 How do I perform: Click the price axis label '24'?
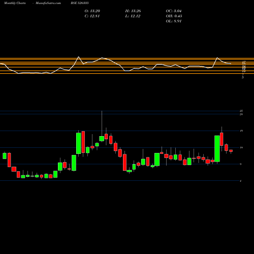pos(241,114)
